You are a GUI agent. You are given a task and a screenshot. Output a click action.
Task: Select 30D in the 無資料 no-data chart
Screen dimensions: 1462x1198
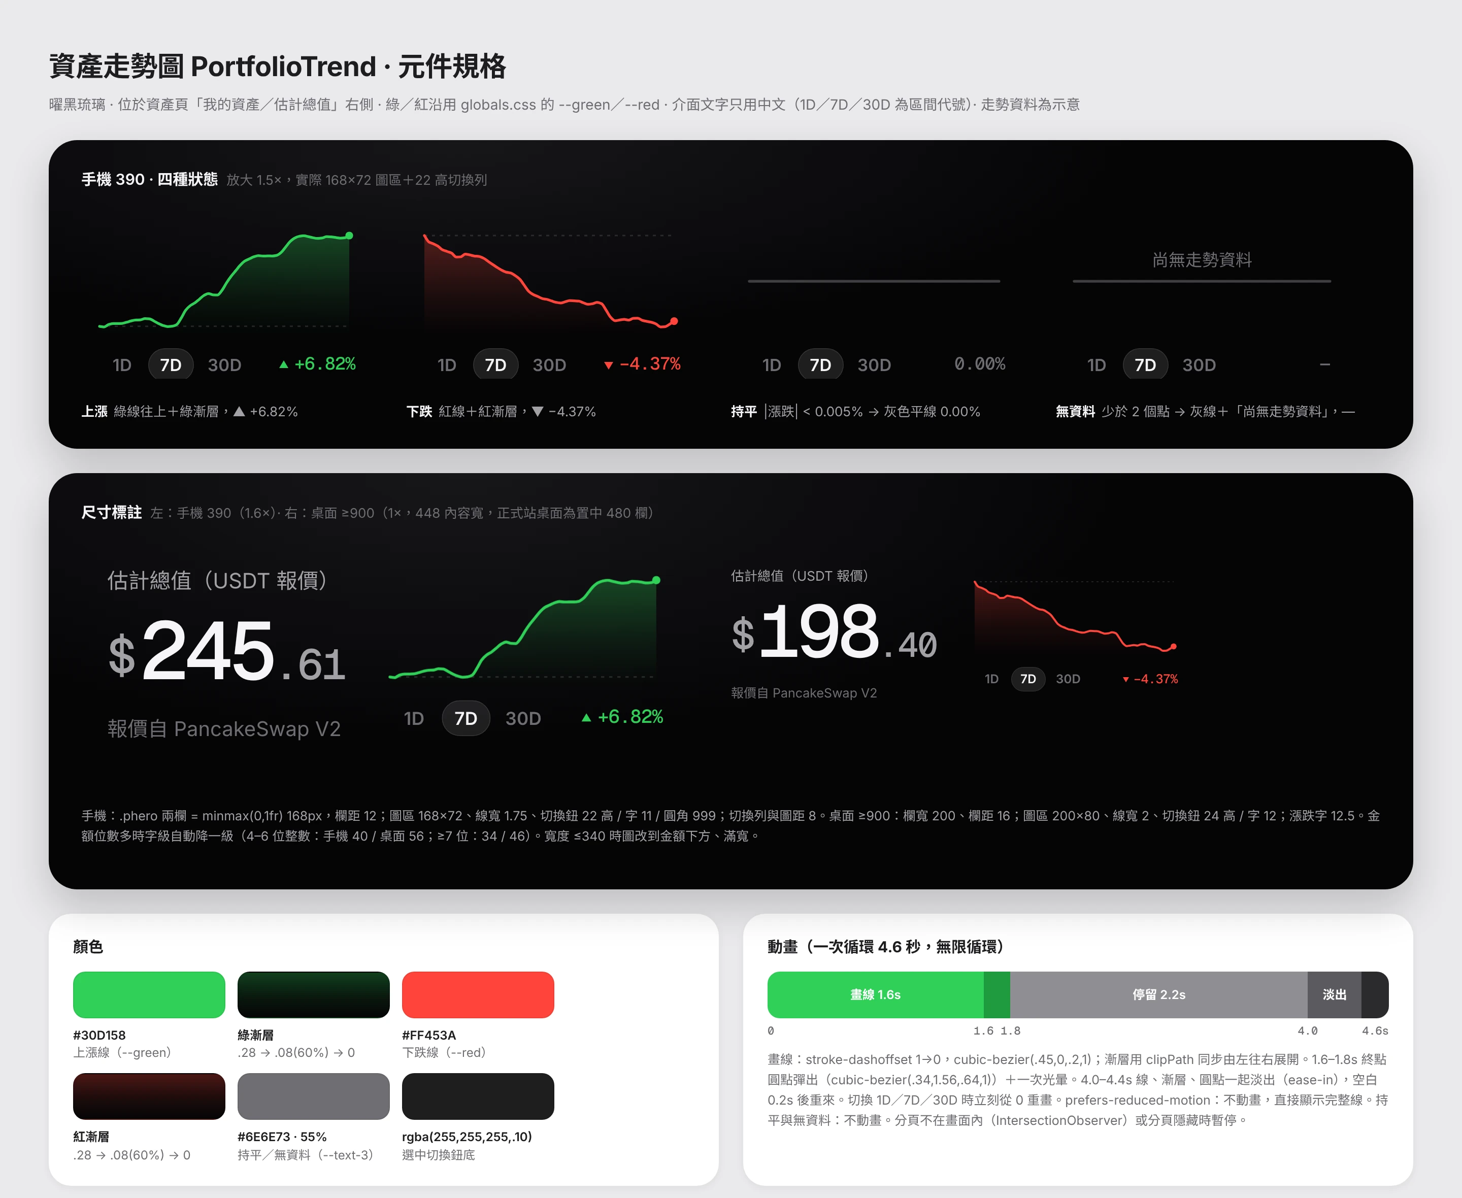pyautogui.click(x=1200, y=365)
